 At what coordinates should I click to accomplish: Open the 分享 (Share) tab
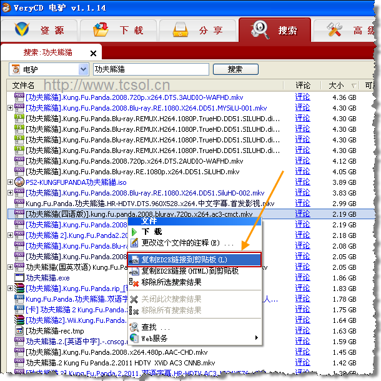click(197, 31)
